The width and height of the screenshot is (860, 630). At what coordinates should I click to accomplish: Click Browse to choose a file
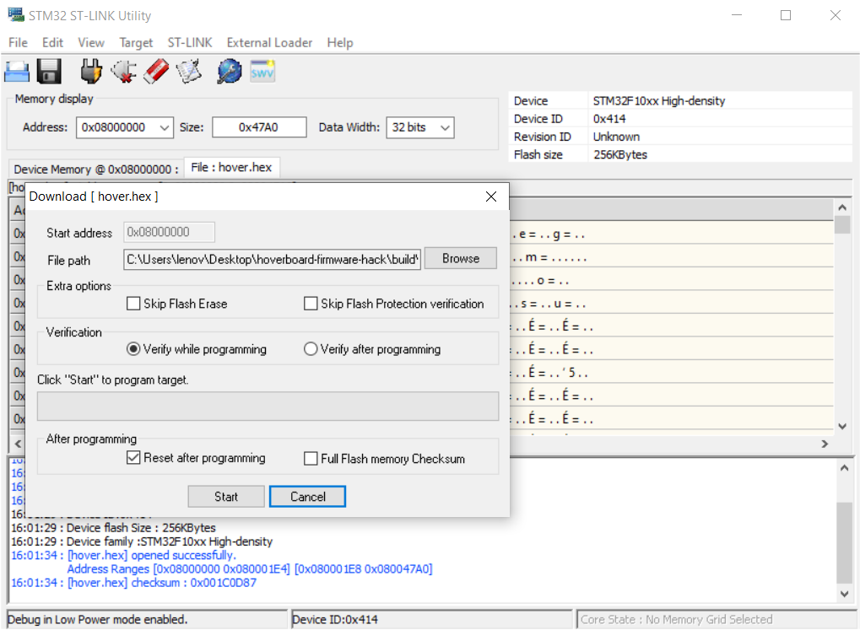click(460, 259)
